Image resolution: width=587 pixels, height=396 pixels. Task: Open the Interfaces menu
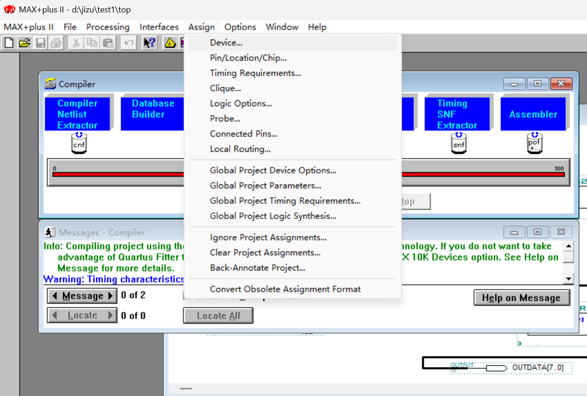[x=159, y=27]
